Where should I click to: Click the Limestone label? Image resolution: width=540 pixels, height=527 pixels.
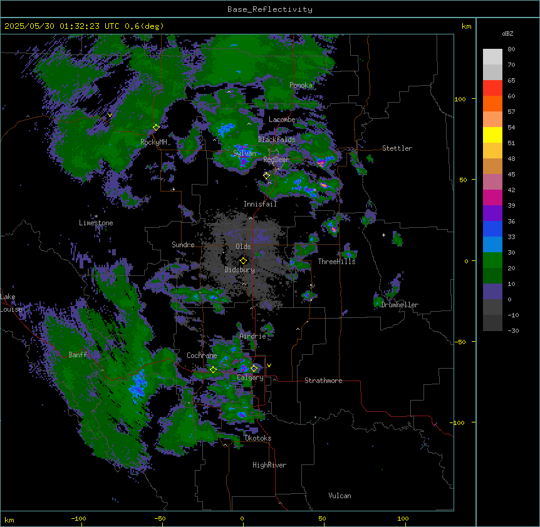tap(96, 223)
